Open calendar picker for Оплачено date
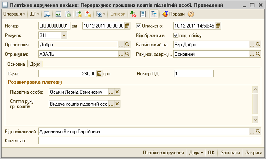Image resolution: width=266 pixels, height=159 pixels. [x=218, y=26]
